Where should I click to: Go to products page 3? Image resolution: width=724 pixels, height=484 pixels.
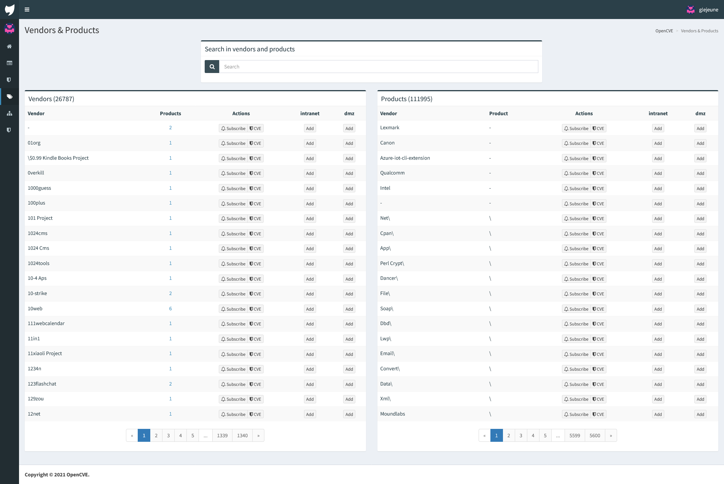[521, 435]
